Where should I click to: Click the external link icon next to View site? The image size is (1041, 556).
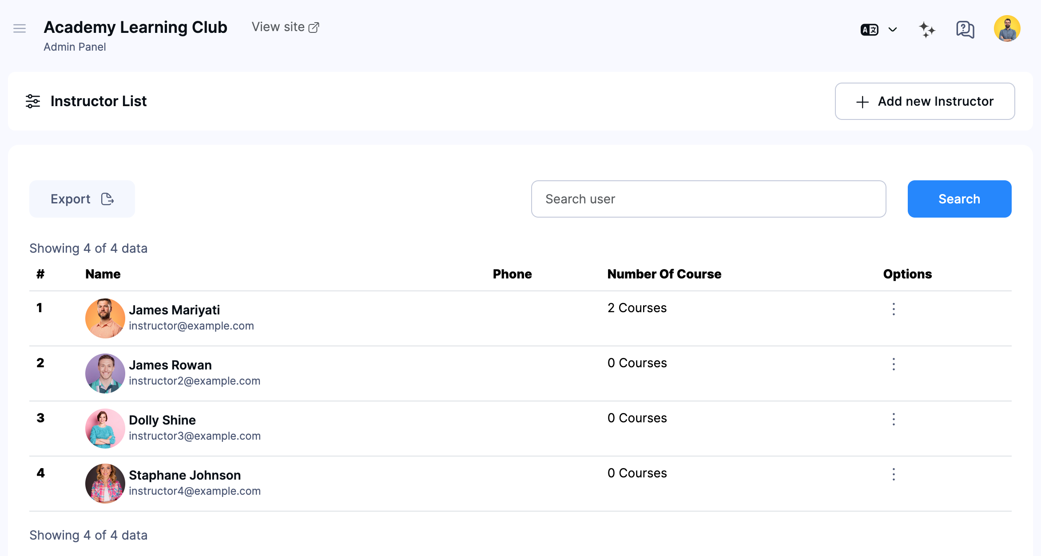pyautogui.click(x=314, y=27)
